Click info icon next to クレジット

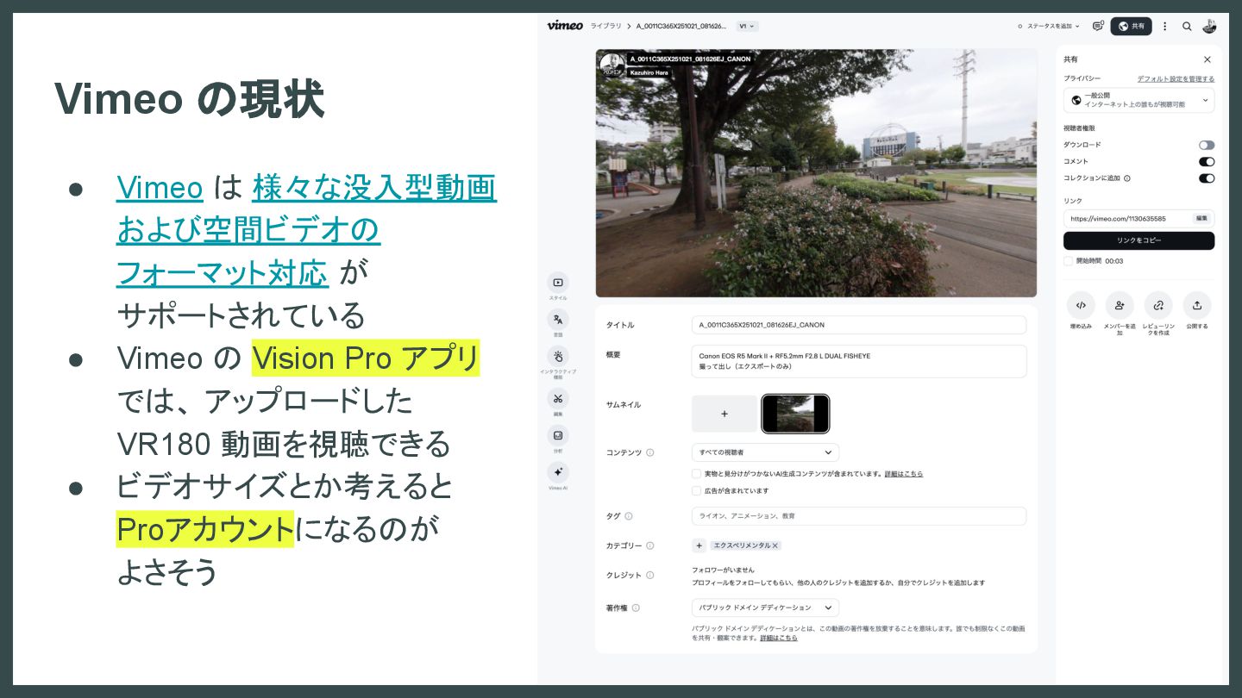(650, 575)
